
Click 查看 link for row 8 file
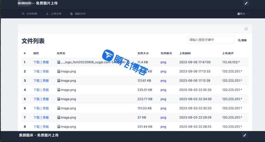click(x=45, y=127)
